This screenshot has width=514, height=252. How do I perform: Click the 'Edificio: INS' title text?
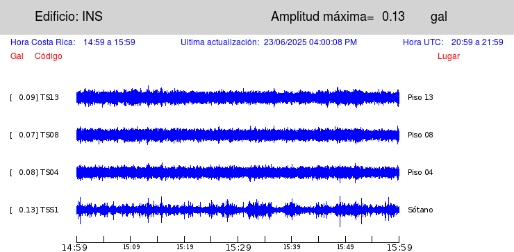69,17
